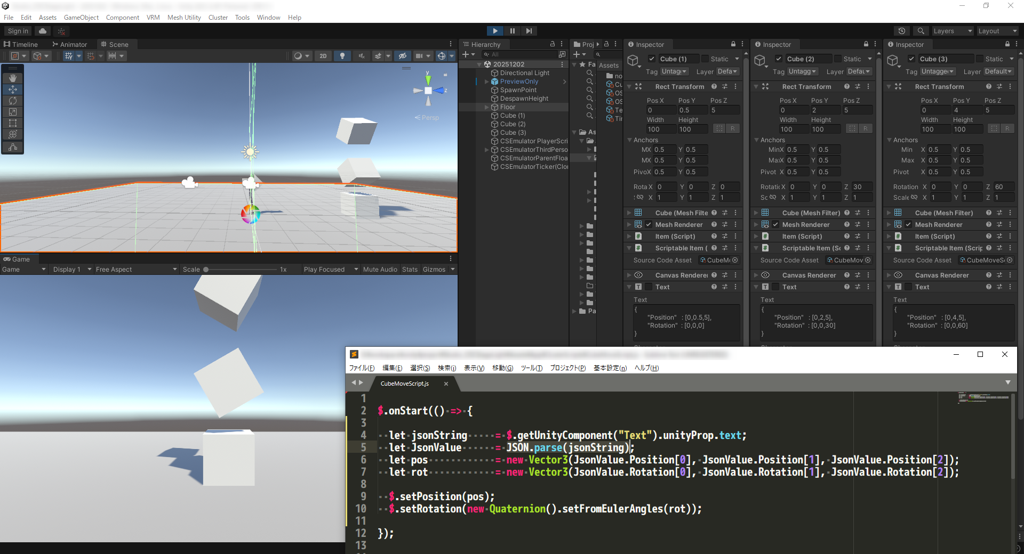This screenshot has width=1024, height=554.
Task: Toggle hidden objects visibility in Scene
Action: pyautogui.click(x=403, y=56)
